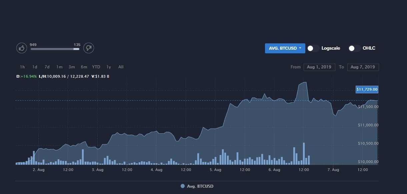This screenshot has width=407, height=194.
Task: Open the From date picker
Action: tap(319, 67)
